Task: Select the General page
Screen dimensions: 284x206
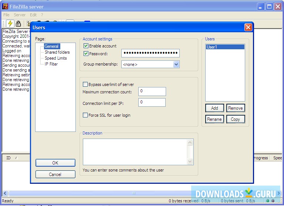Action: [52, 46]
